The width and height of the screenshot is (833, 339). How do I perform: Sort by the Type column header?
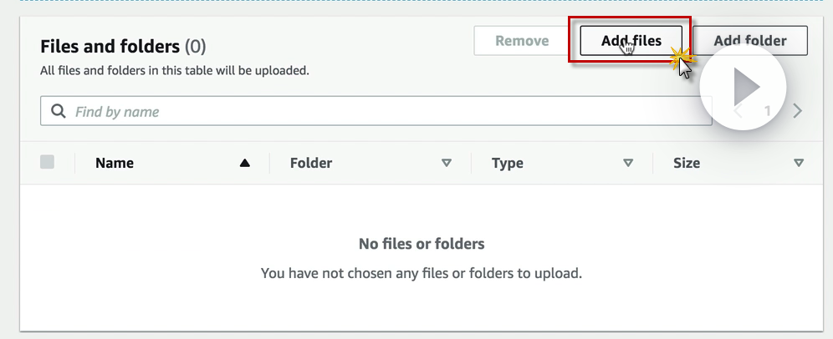[x=508, y=163]
